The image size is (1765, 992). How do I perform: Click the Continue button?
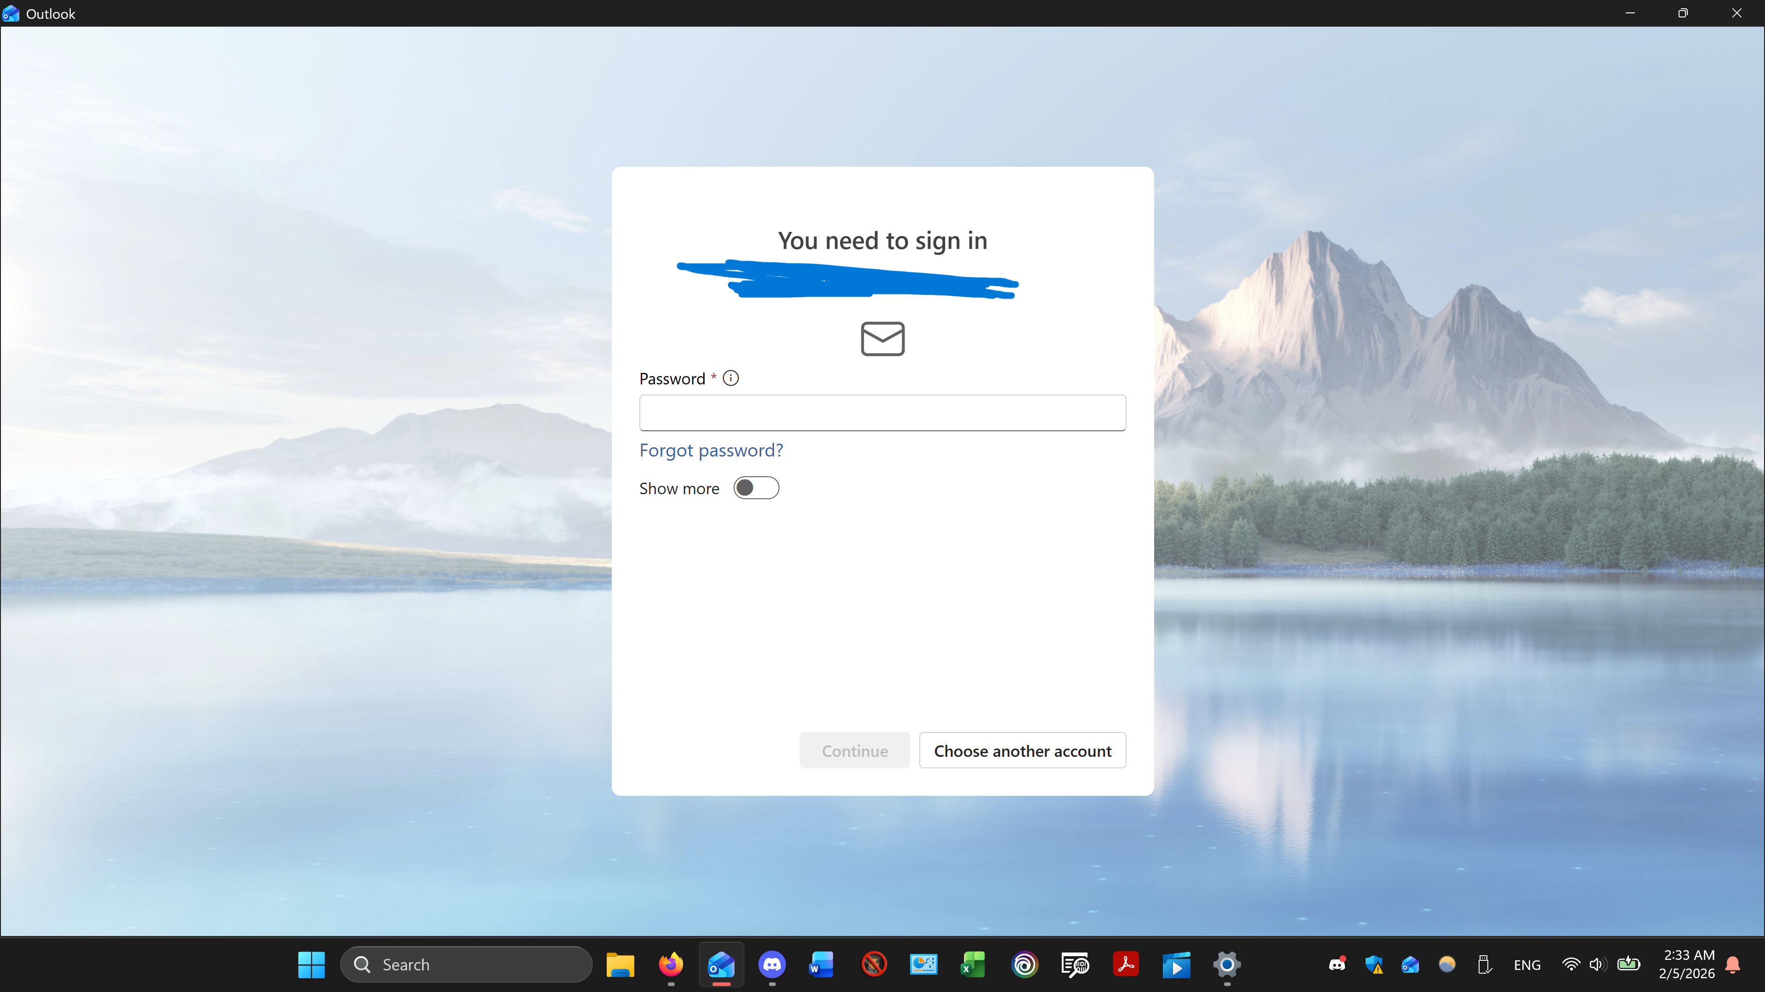pyautogui.click(x=854, y=750)
